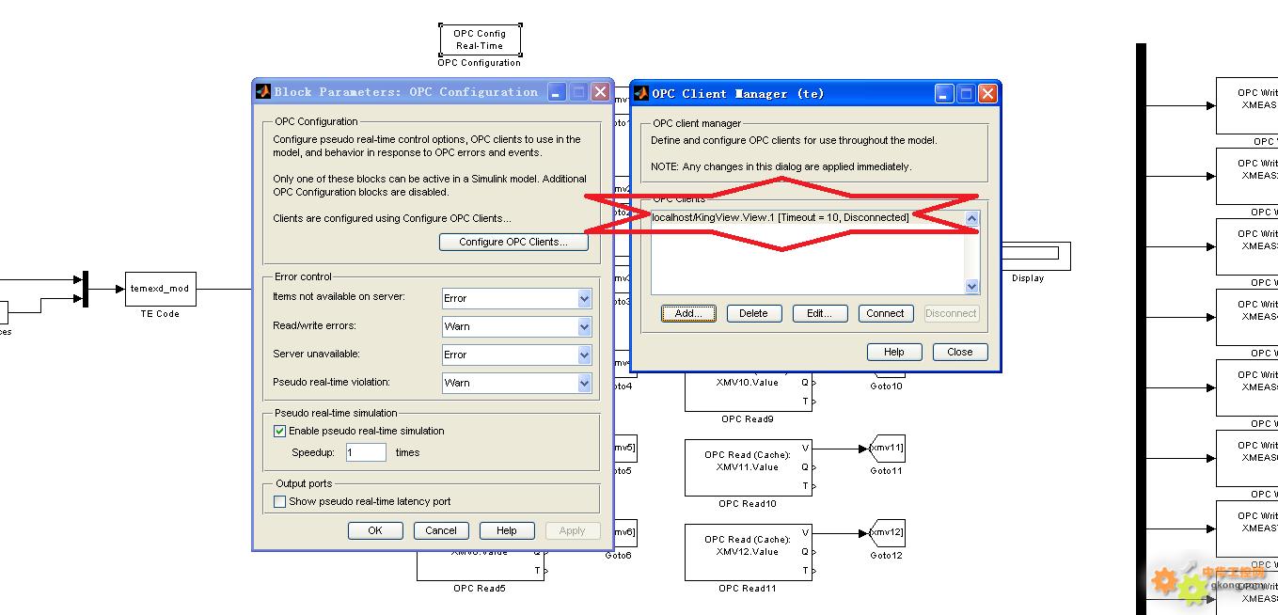Click Connect in OPC Client Manager
Image resolution: width=1278 pixels, height=615 pixels.
coord(885,313)
